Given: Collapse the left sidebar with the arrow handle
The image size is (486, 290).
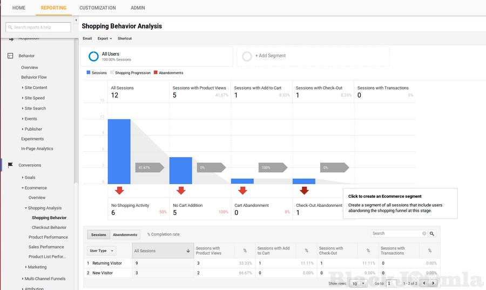Looking at the screenshot, I should click(76, 21).
